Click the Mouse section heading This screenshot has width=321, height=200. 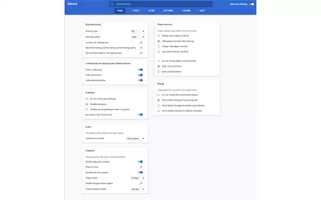click(x=160, y=83)
